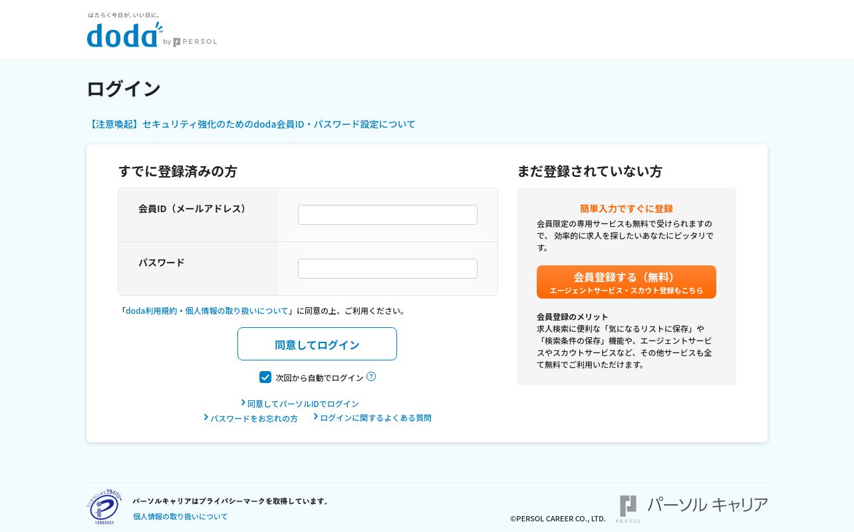Viewport: 854px width, 532px height.
Task: Click the orange 会員登録する（無料） button
Action: (627, 282)
